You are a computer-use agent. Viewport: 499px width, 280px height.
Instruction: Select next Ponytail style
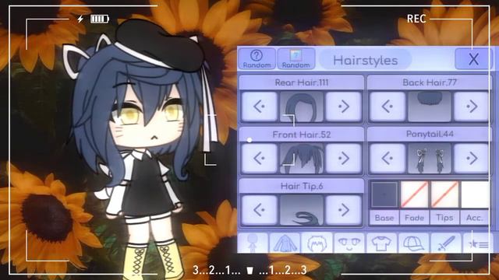tap(471, 158)
